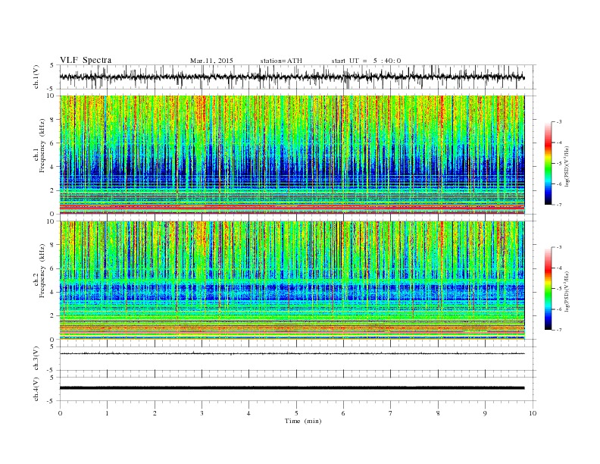600x464 pixels.
Task: Select the ch.1 "Frequency (kHz)" axis label
Action: click(x=42, y=146)
